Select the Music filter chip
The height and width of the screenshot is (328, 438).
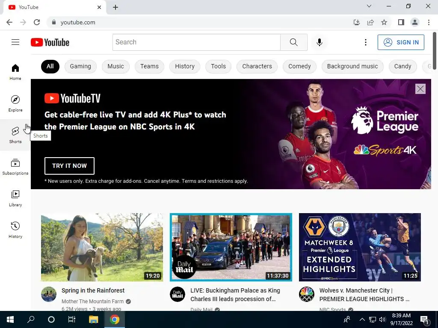pyautogui.click(x=115, y=66)
